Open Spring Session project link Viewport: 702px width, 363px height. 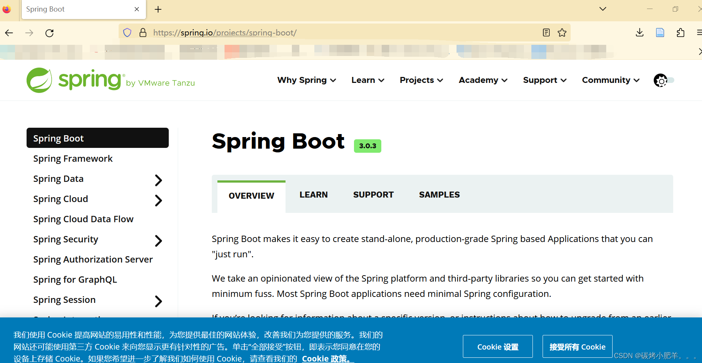(64, 300)
